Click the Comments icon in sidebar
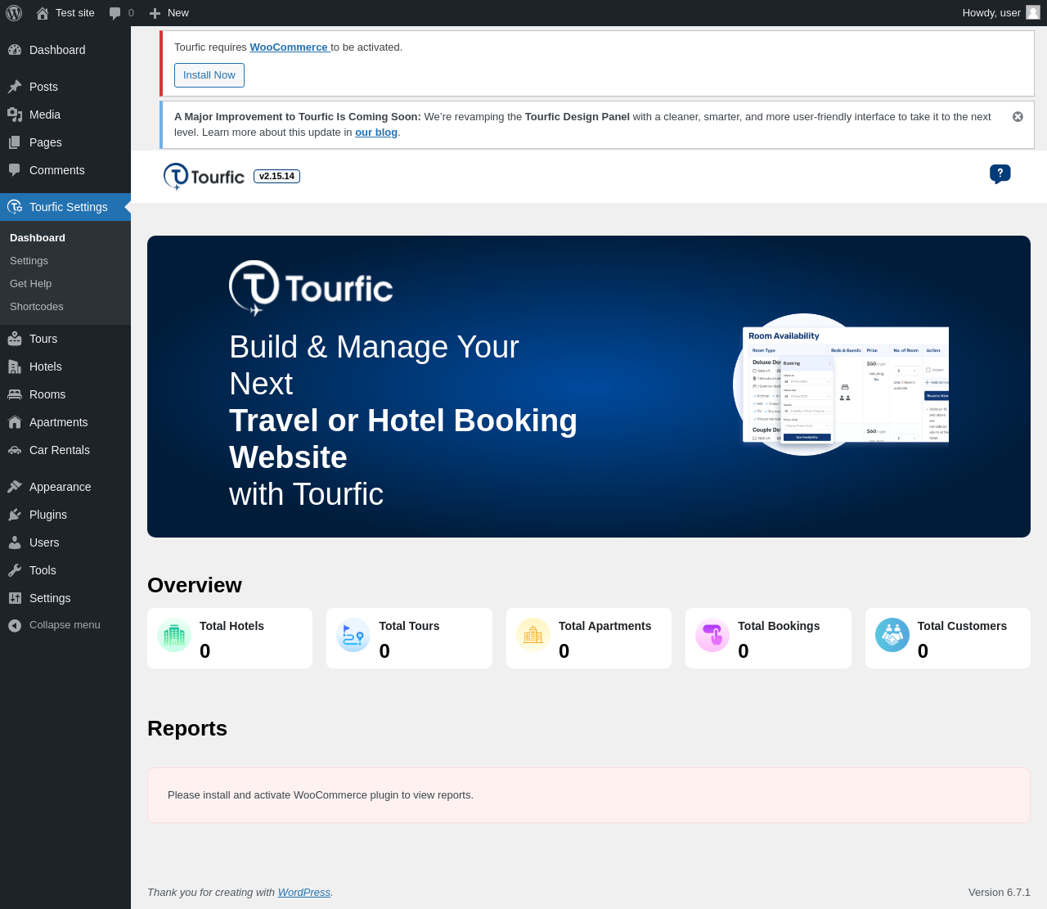This screenshot has width=1047, height=909. [15, 170]
